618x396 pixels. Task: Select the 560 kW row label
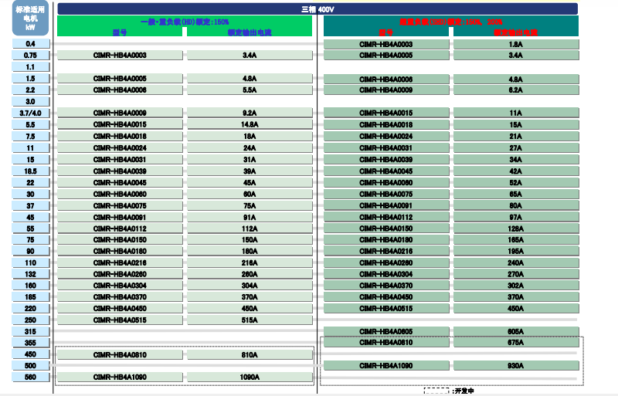click(x=31, y=377)
